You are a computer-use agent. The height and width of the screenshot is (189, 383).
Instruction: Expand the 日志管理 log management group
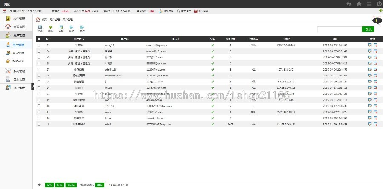pyautogui.click(x=16, y=79)
